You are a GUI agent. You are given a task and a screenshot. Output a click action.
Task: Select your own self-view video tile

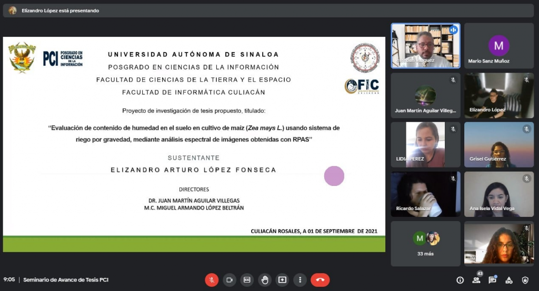point(499,244)
